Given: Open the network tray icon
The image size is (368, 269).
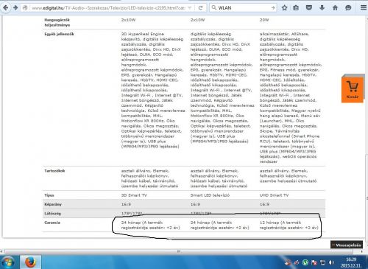Looking at the screenshot, I should 322,262.
